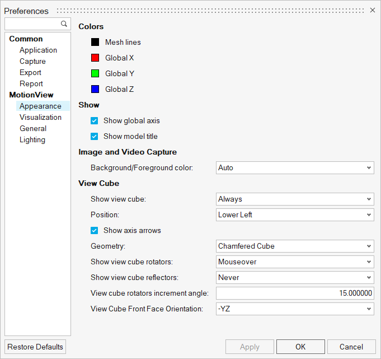This screenshot has height=359, width=381.
Task: Click the Global Z label
Action: coord(119,89)
